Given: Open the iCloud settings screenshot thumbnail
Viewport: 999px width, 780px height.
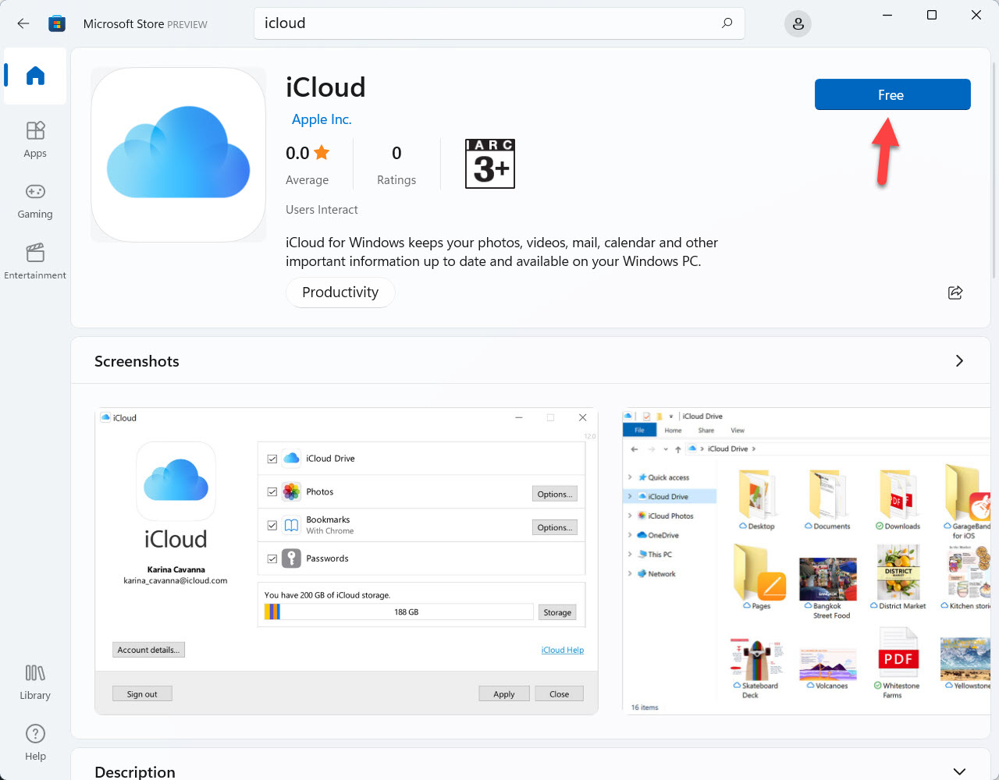Looking at the screenshot, I should (x=346, y=561).
